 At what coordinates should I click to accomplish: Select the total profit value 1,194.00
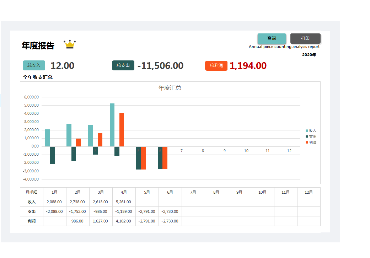tap(248, 66)
